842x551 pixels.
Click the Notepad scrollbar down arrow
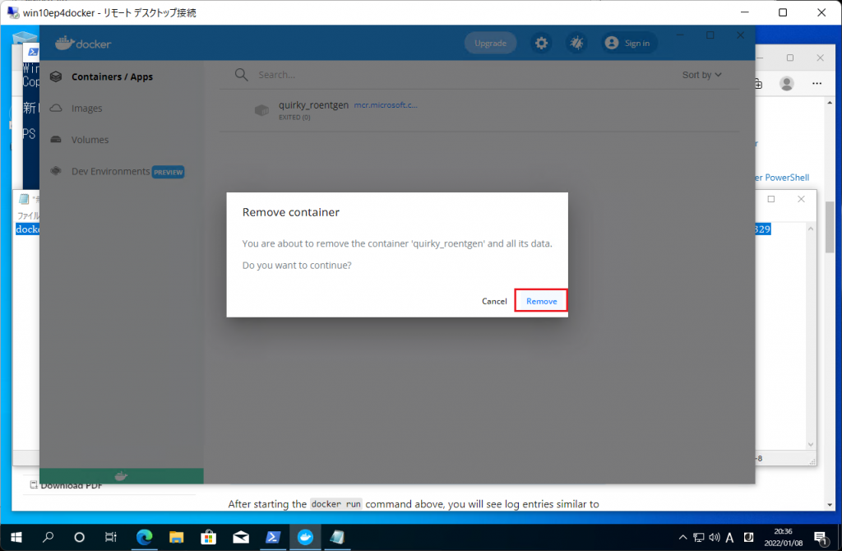pos(811,445)
